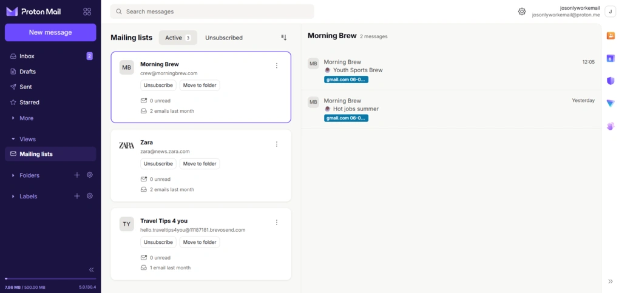The width and height of the screenshot is (619, 293).
Task: Open the Hot jobs summer message
Action: (x=452, y=109)
